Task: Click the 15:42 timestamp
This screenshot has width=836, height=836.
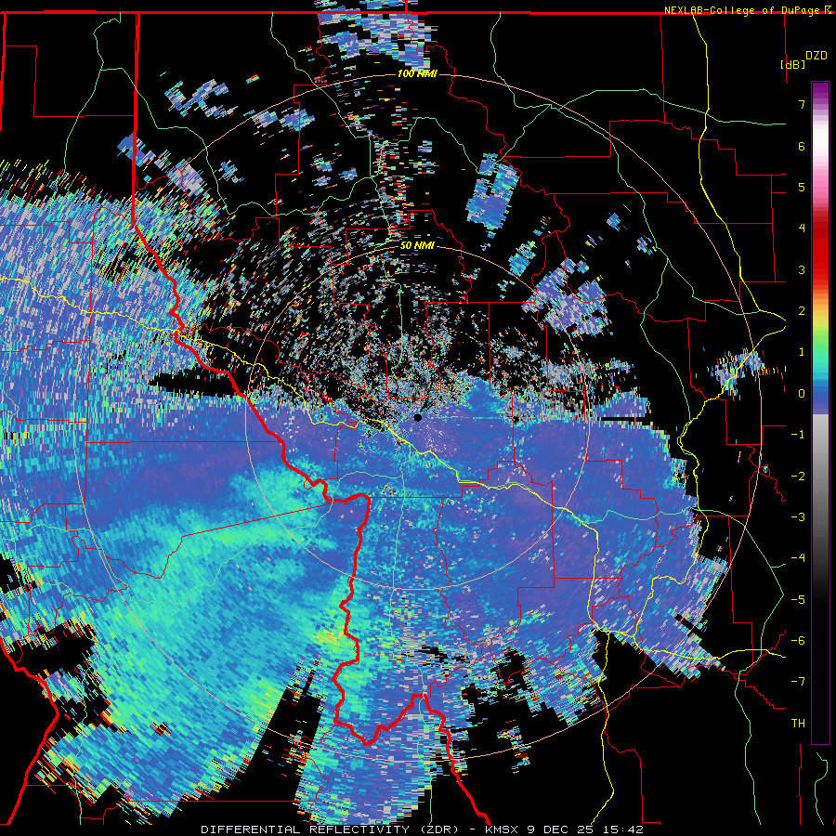Action: pos(623,829)
